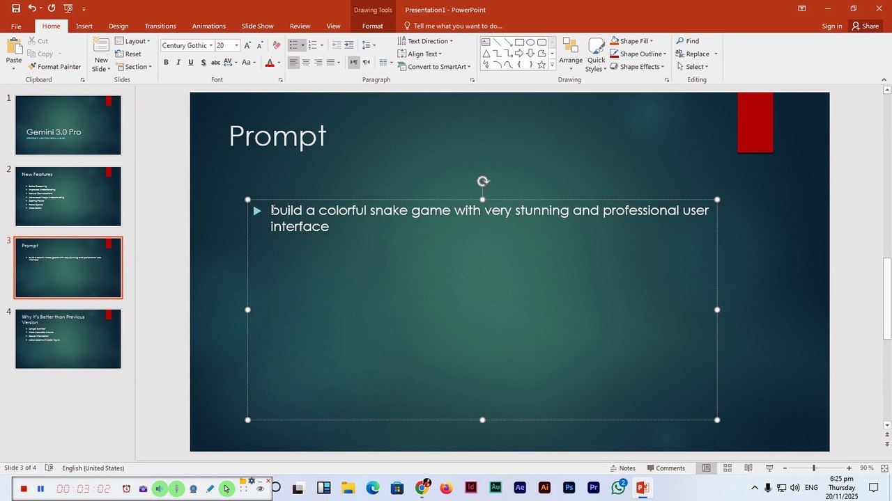Screen dimensions: 892x501
Task: Select the Gemini 3.0 Pro slide thumbnail
Action: [x=68, y=125]
